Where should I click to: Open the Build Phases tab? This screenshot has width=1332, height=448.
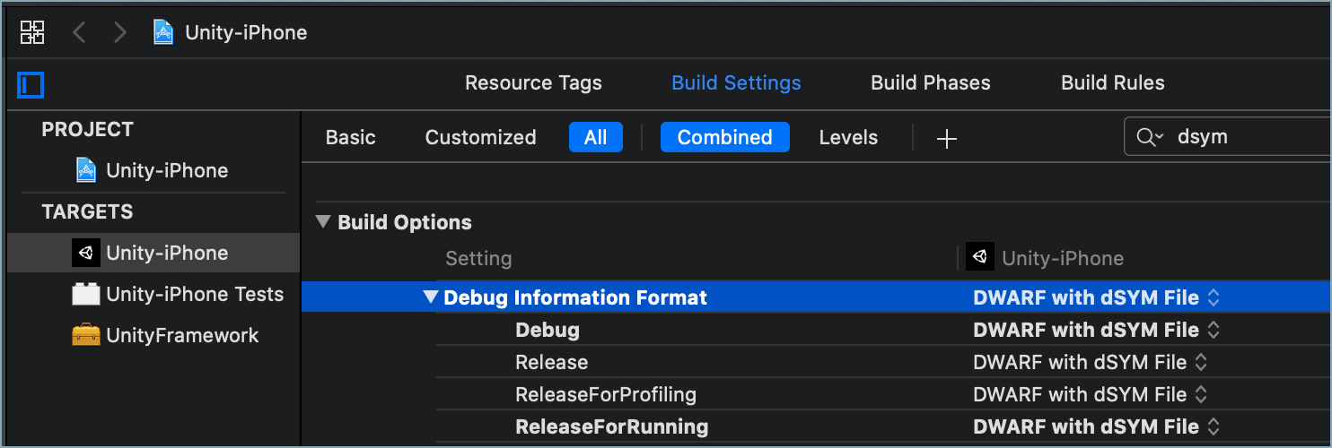pos(930,82)
